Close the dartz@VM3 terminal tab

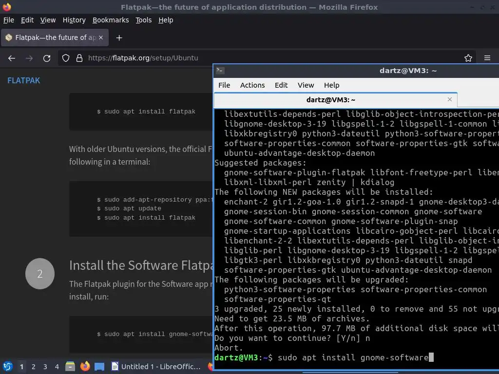point(450,99)
